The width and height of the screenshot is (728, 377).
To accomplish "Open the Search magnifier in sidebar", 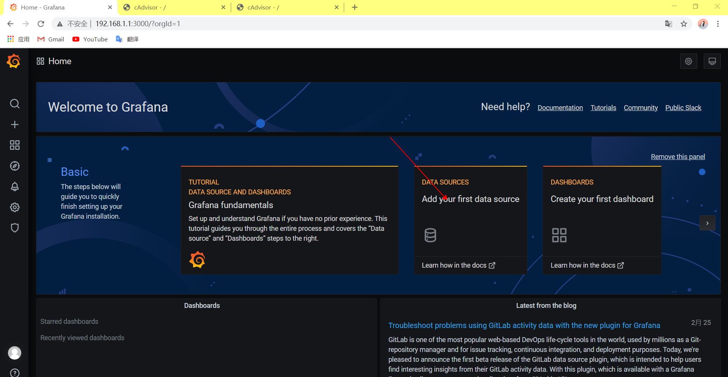I will click(15, 104).
